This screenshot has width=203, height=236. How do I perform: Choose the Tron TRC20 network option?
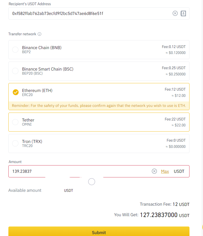(99, 143)
